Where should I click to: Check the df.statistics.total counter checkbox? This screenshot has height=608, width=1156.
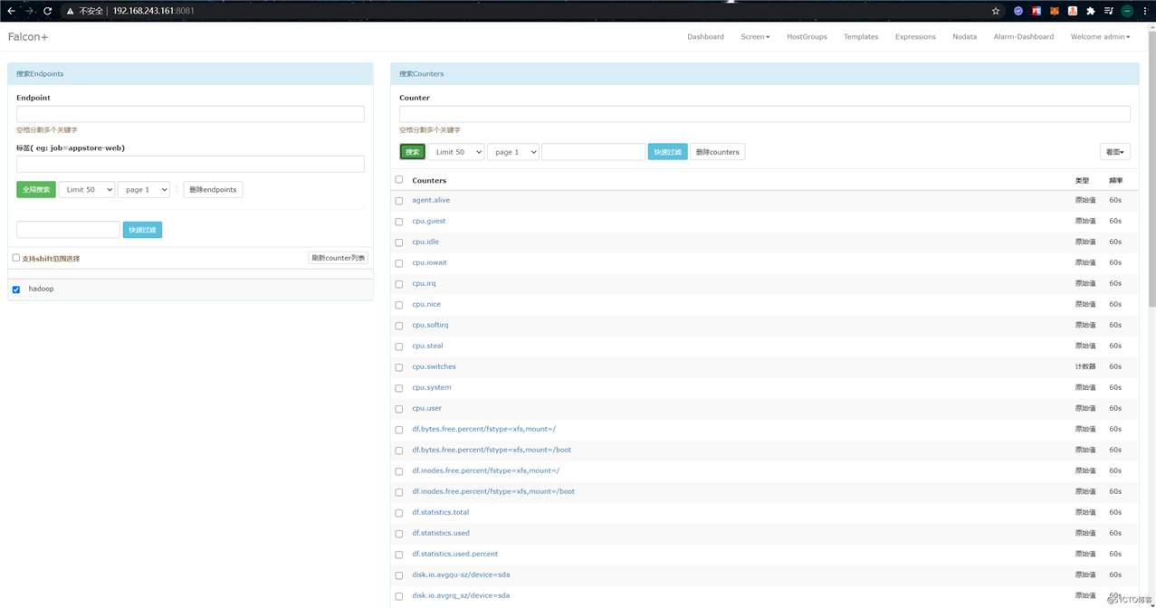click(x=399, y=513)
